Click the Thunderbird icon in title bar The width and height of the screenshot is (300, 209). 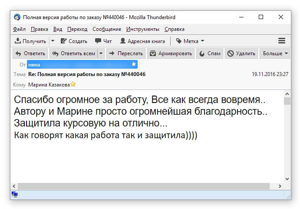pos(17,17)
